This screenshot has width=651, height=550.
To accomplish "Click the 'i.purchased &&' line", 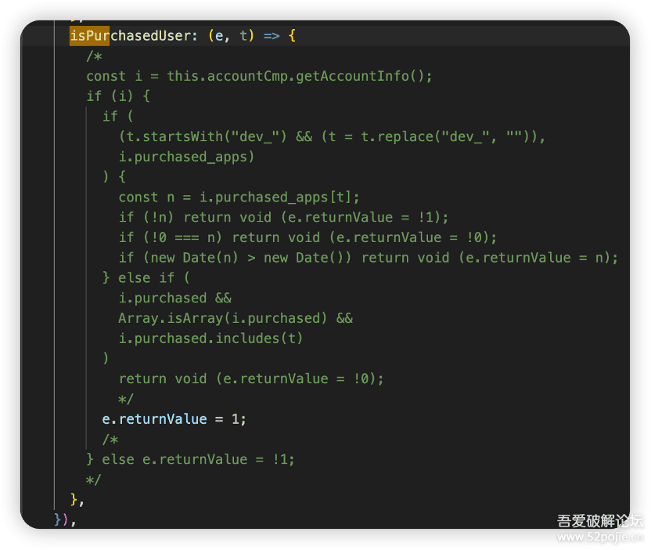I will click(x=174, y=298).
